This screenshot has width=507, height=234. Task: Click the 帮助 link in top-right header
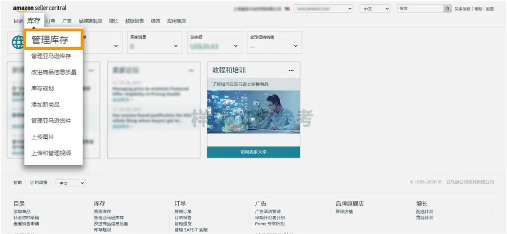click(478, 9)
